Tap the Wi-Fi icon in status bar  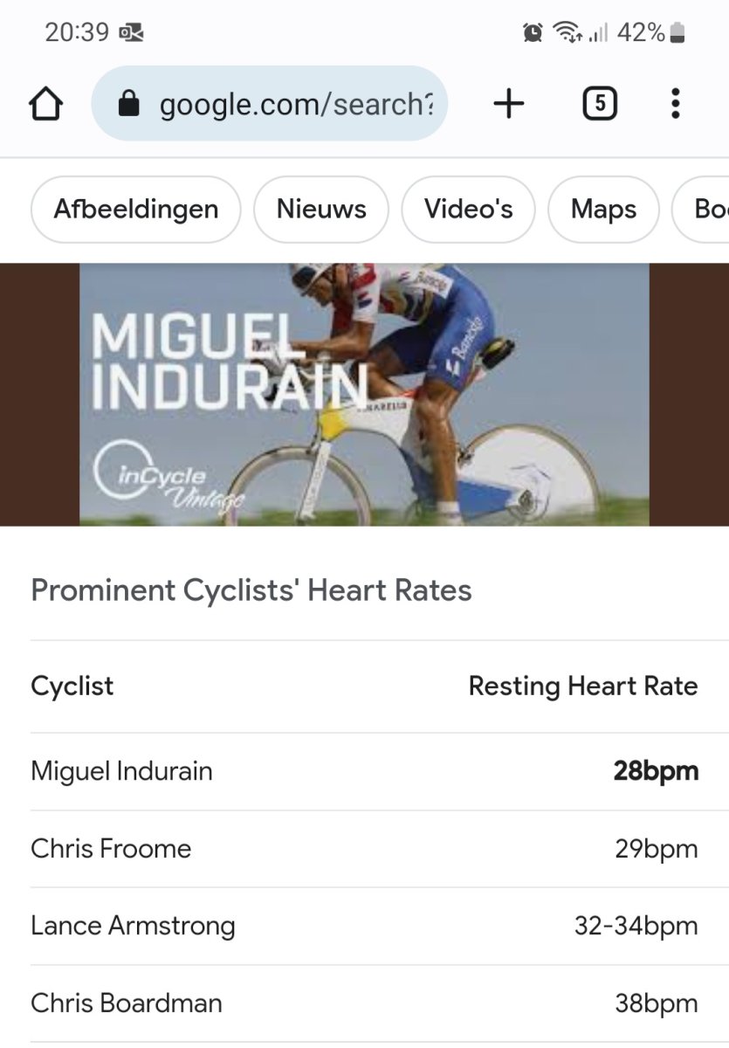coord(567,33)
